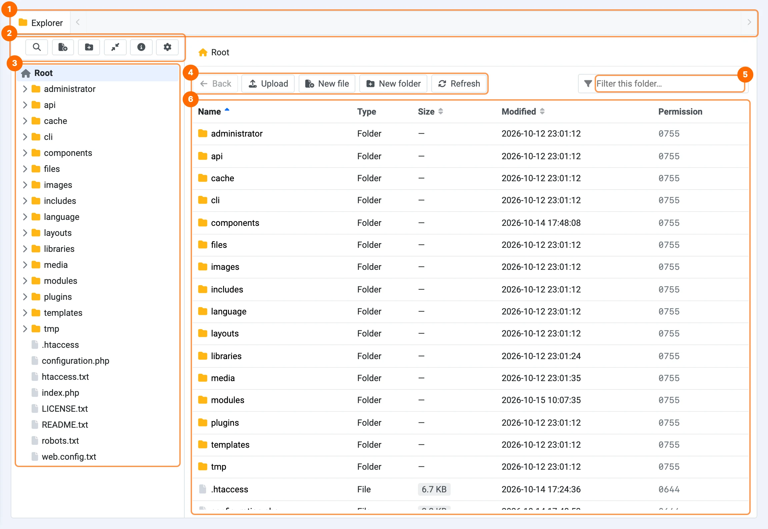Image resolution: width=768 pixels, height=529 pixels.
Task: Click the folder icon in api table row
Action: pyautogui.click(x=203, y=156)
